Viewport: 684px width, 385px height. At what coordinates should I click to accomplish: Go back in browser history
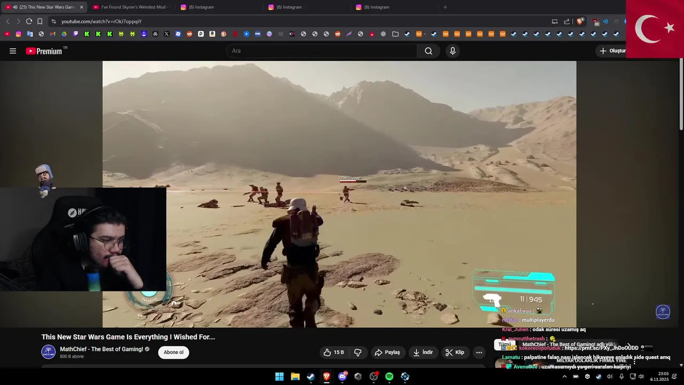pos(7,21)
